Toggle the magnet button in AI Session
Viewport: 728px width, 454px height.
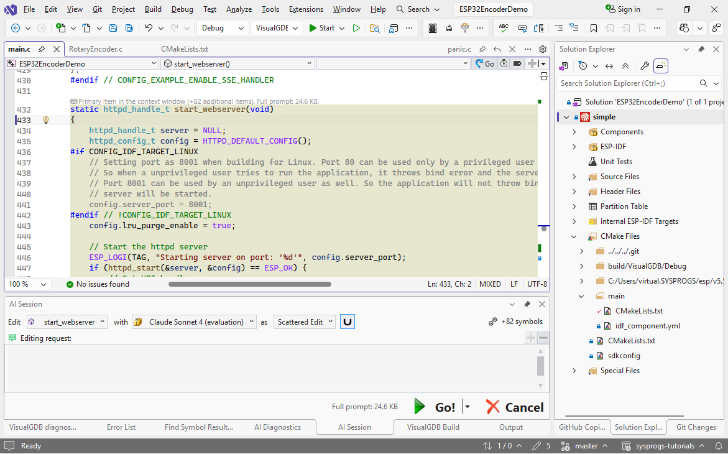(348, 322)
